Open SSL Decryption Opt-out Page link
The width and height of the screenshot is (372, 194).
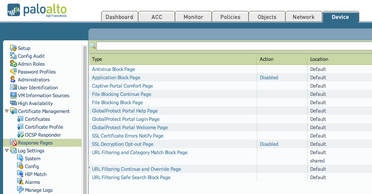122,144
